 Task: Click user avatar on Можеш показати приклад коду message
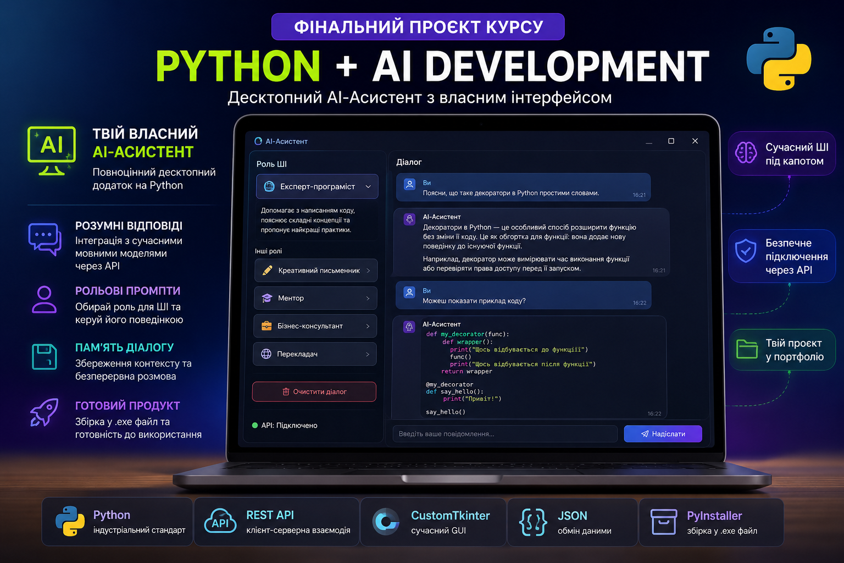tap(409, 292)
